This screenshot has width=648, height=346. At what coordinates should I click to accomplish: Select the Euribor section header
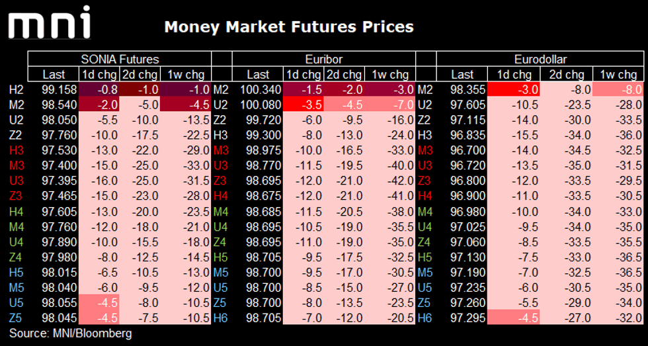(x=324, y=59)
